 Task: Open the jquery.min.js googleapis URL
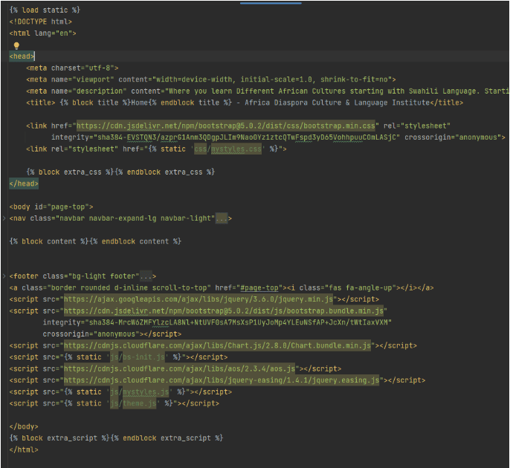coord(198,299)
